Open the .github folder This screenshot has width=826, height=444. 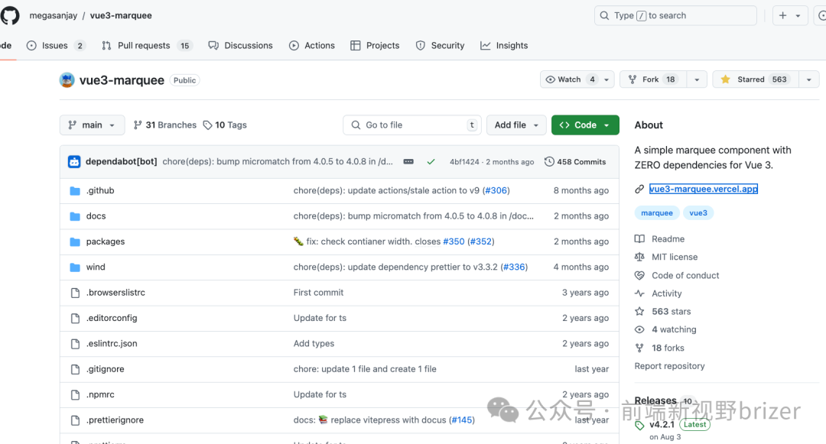(x=100, y=190)
